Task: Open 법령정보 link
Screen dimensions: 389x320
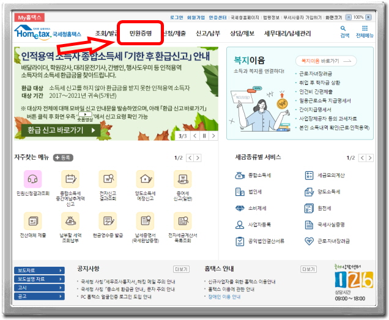Action: (271, 17)
